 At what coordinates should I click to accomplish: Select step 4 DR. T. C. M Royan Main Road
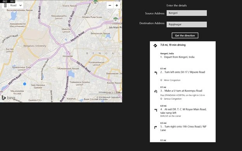[183, 111]
